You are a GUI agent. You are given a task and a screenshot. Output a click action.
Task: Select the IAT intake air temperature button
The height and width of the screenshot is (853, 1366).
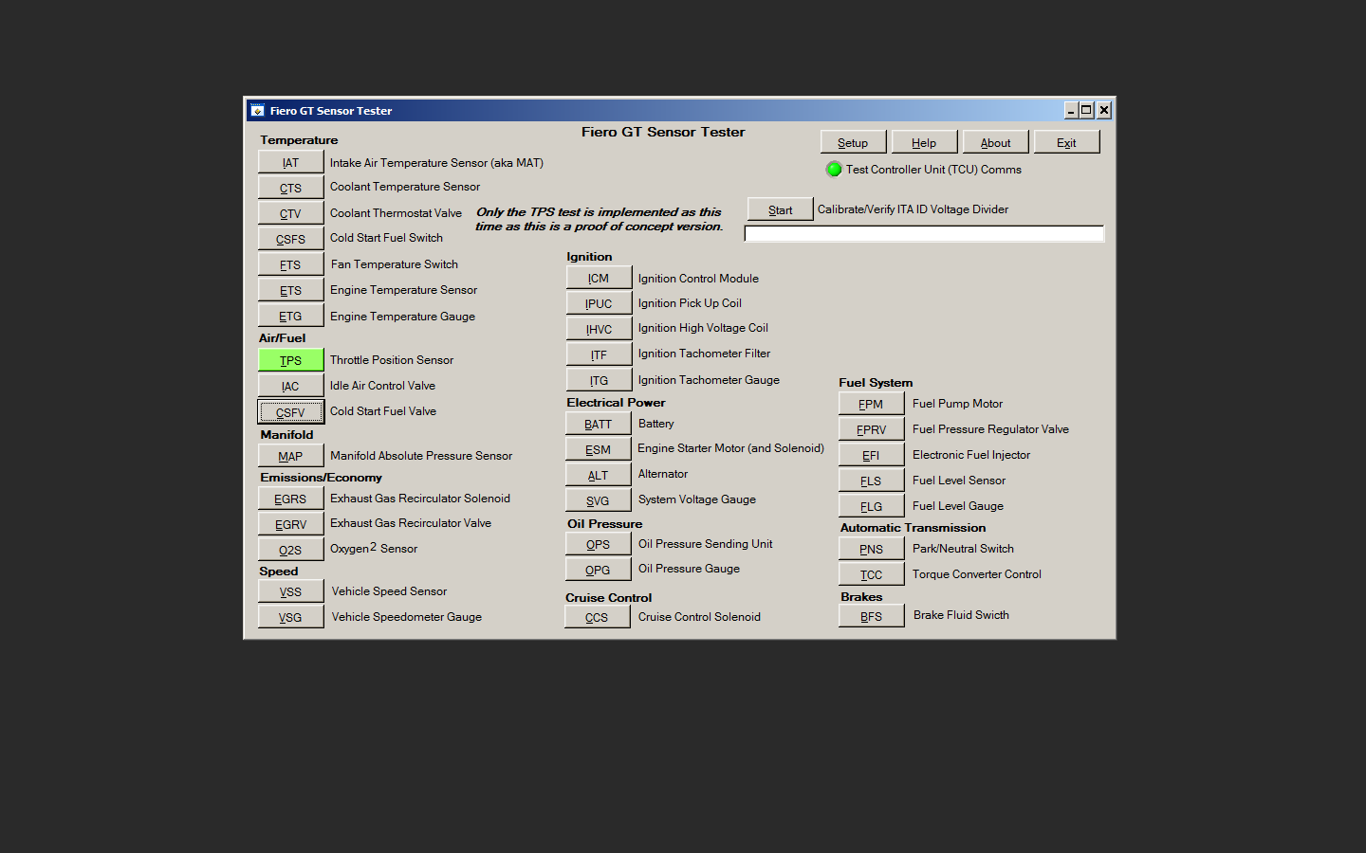click(290, 163)
